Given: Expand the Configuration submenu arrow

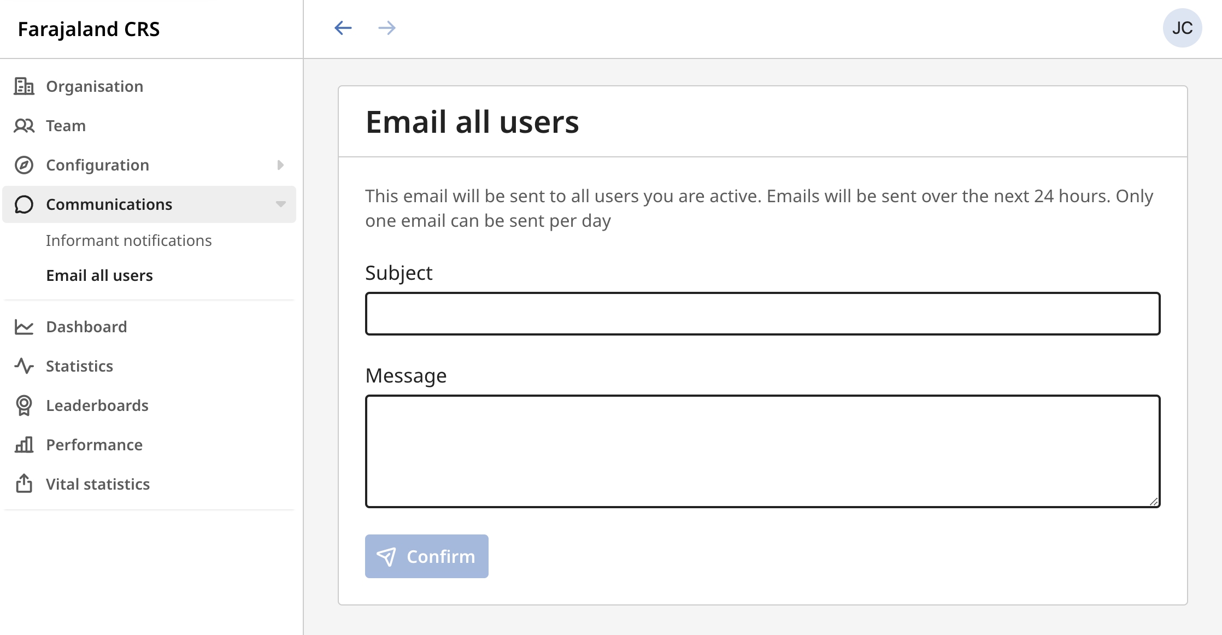Looking at the screenshot, I should coord(280,165).
